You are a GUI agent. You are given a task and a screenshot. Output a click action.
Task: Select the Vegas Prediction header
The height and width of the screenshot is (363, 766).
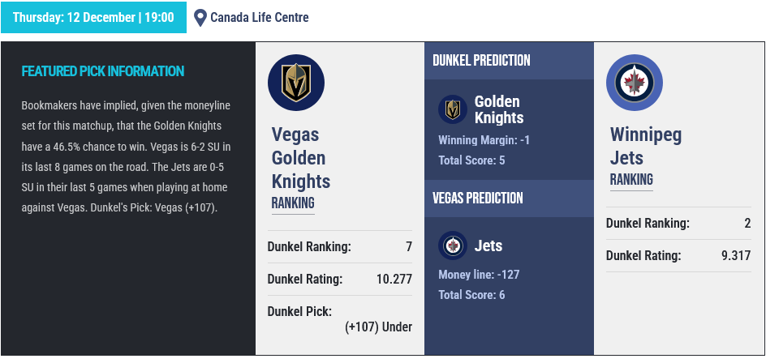click(477, 199)
